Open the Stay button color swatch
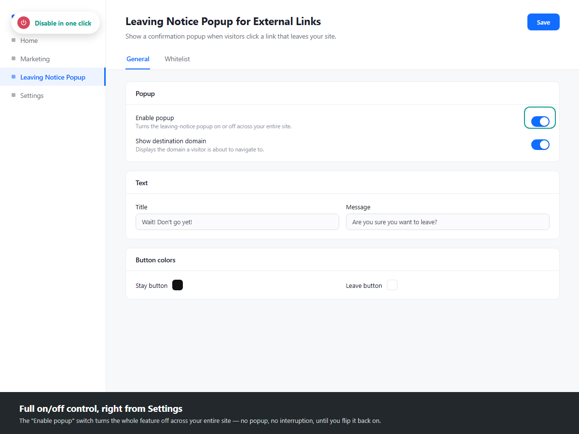579x434 pixels. click(178, 285)
